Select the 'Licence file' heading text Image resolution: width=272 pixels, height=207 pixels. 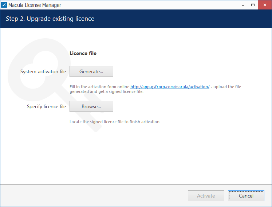tap(83, 53)
